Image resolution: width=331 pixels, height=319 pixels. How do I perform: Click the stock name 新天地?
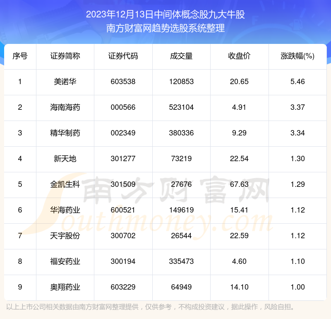point(65,159)
